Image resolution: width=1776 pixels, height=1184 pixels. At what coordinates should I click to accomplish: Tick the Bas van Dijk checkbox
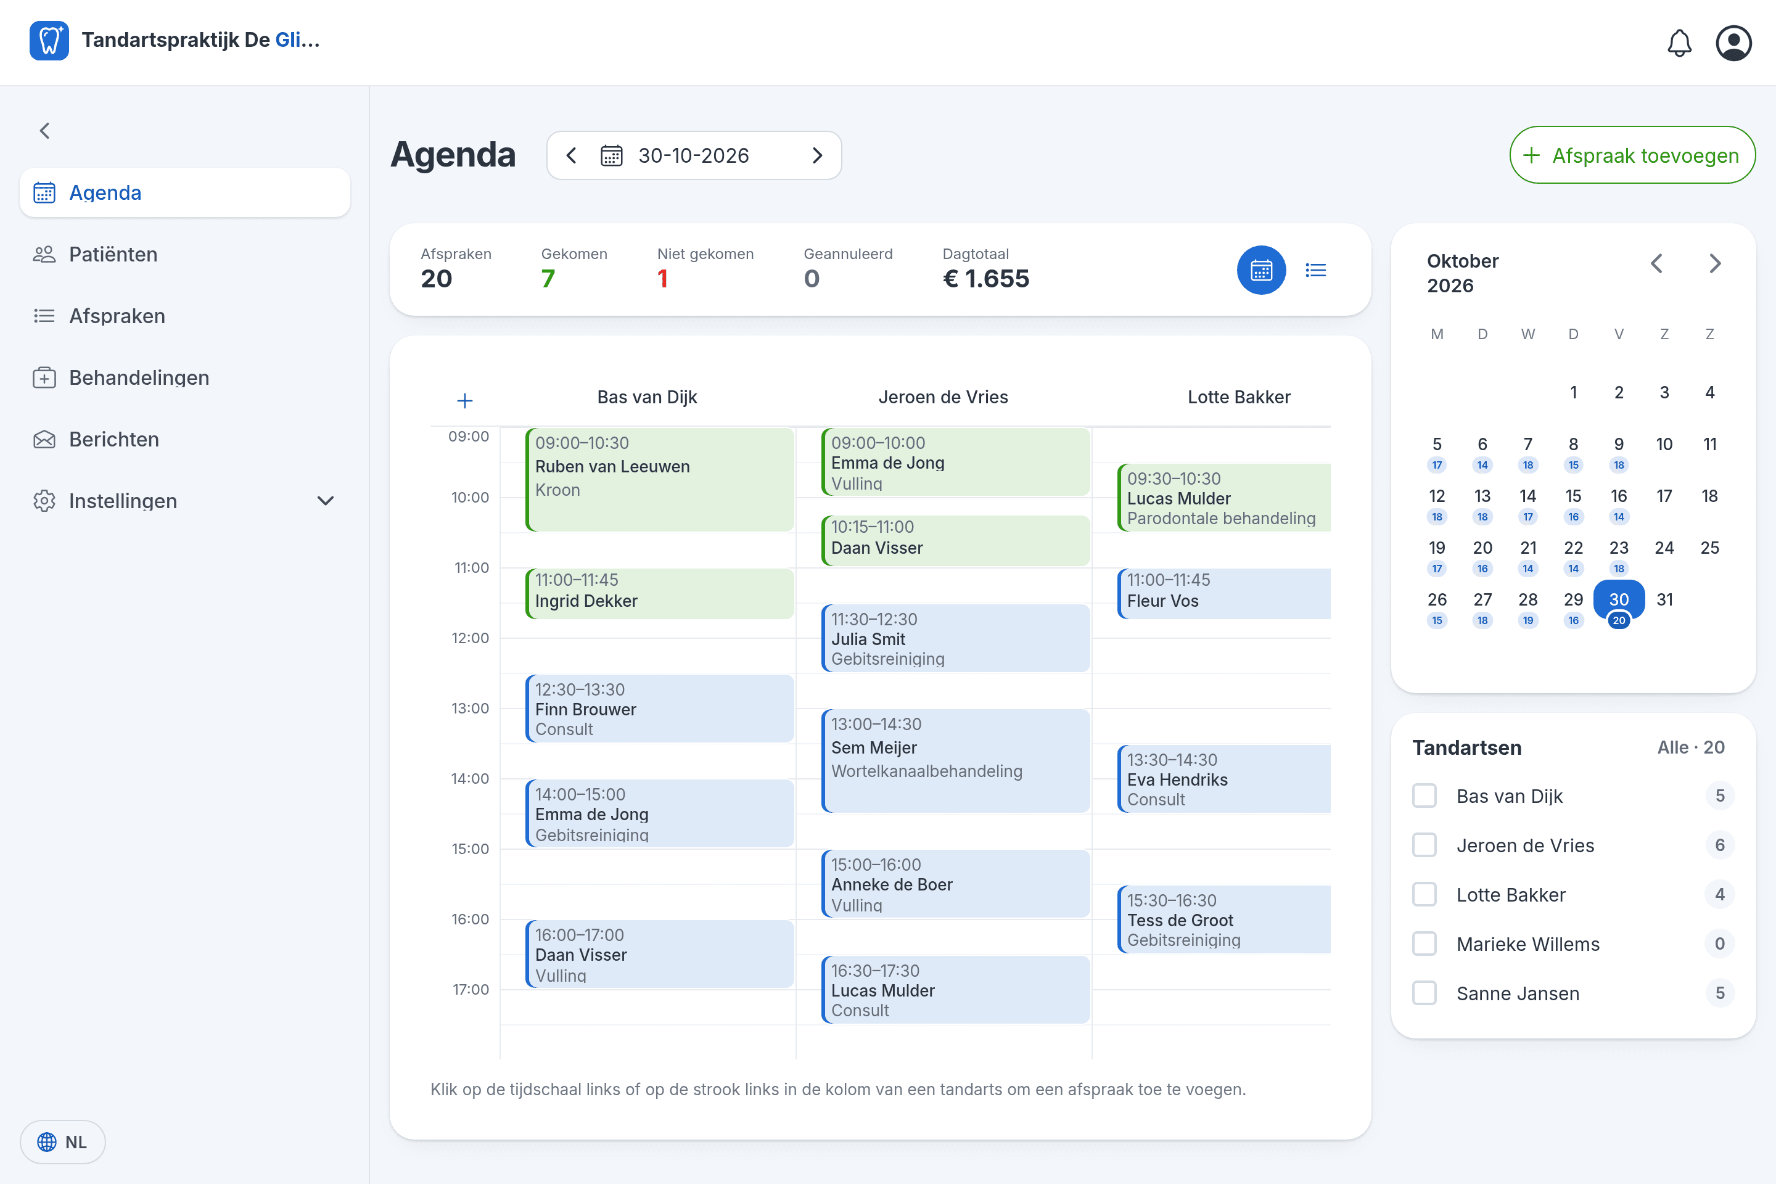coord(1424,796)
